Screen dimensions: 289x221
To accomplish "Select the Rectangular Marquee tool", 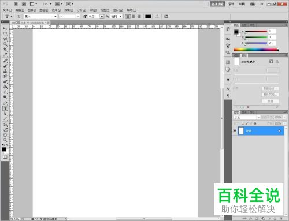I will coord(5,34).
